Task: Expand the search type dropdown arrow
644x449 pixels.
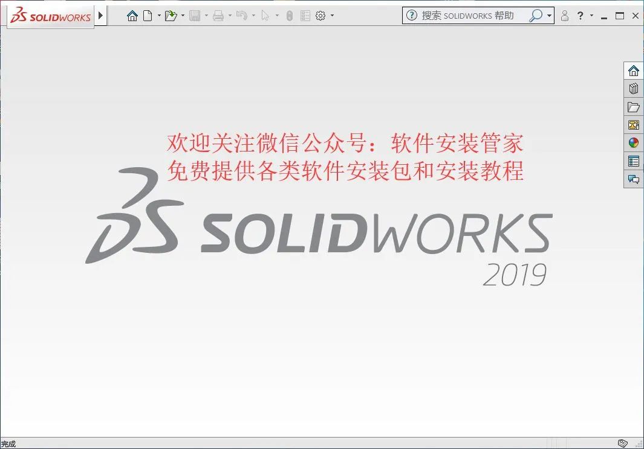Action: [549, 16]
